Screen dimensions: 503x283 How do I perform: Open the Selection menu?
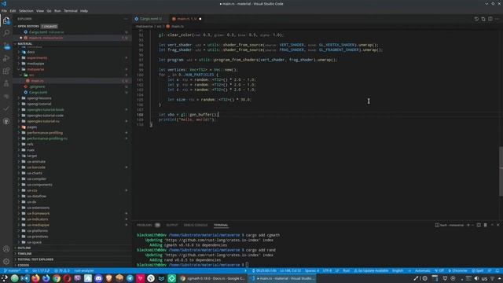click(x=26, y=10)
